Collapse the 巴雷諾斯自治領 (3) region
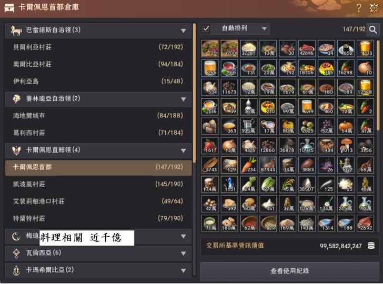Viewport: 383px width, 284px height. coord(98,31)
